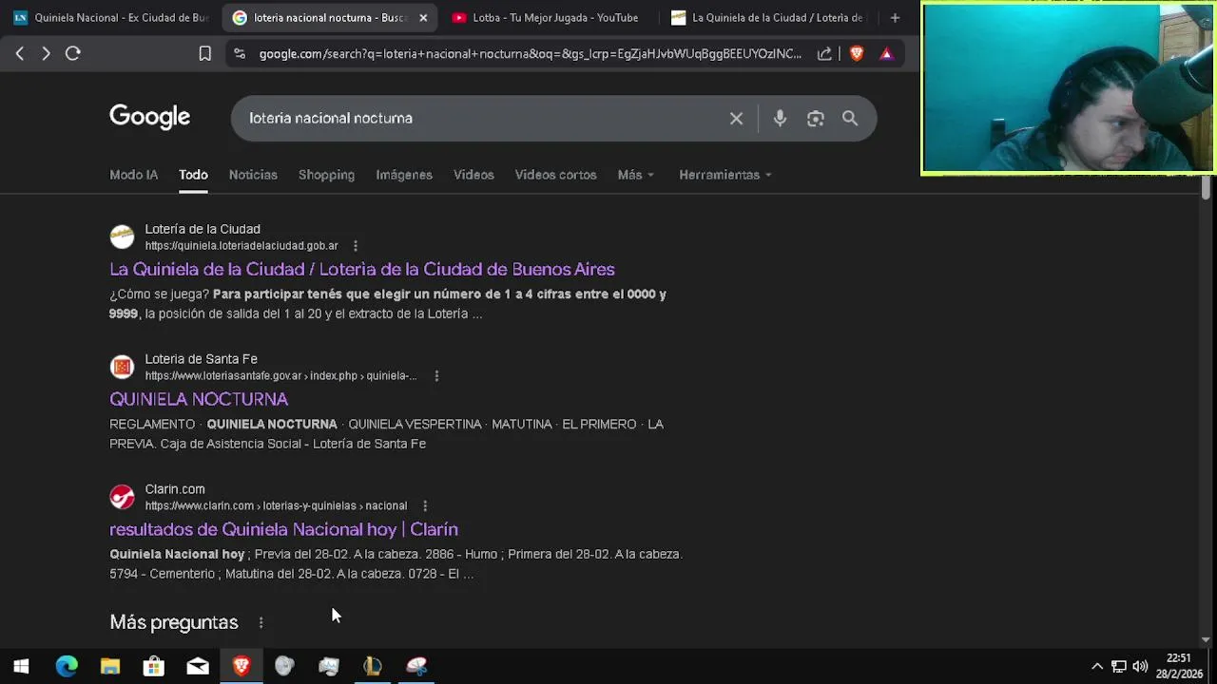Open options menu for Clarin.com result
This screenshot has height=684, width=1217.
[x=425, y=506]
